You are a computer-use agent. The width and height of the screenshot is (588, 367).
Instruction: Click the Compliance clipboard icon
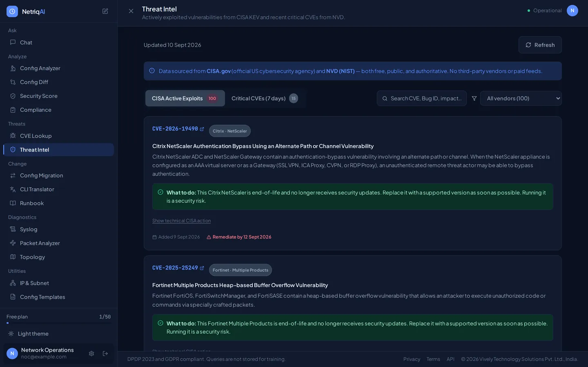click(13, 110)
